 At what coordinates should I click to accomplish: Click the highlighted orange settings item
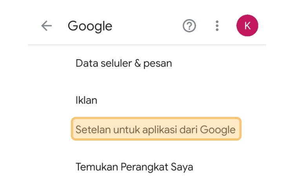click(x=156, y=129)
